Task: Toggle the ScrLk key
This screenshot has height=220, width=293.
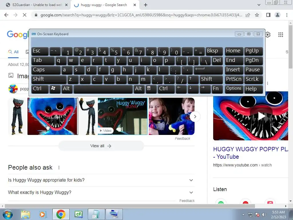Action: pyautogui.click(x=254, y=80)
